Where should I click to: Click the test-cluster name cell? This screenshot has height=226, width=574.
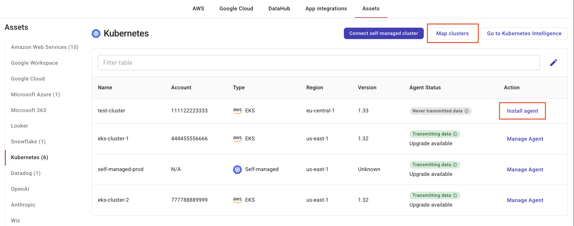pyautogui.click(x=112, y=111)
